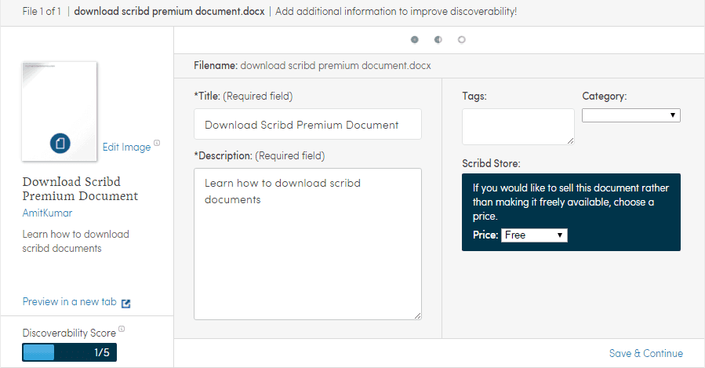Open the Category dropdown
This screenshot has height=368, width=705.
pyautogui.click(x=631, y=115)
